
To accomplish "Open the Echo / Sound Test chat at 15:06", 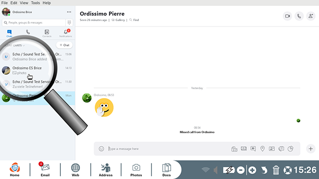I will 37,56.
